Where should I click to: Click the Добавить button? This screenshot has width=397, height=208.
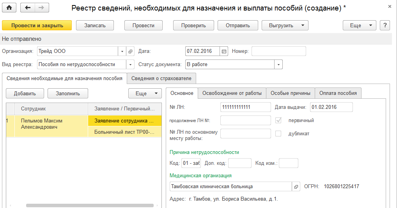coord(25,93)
